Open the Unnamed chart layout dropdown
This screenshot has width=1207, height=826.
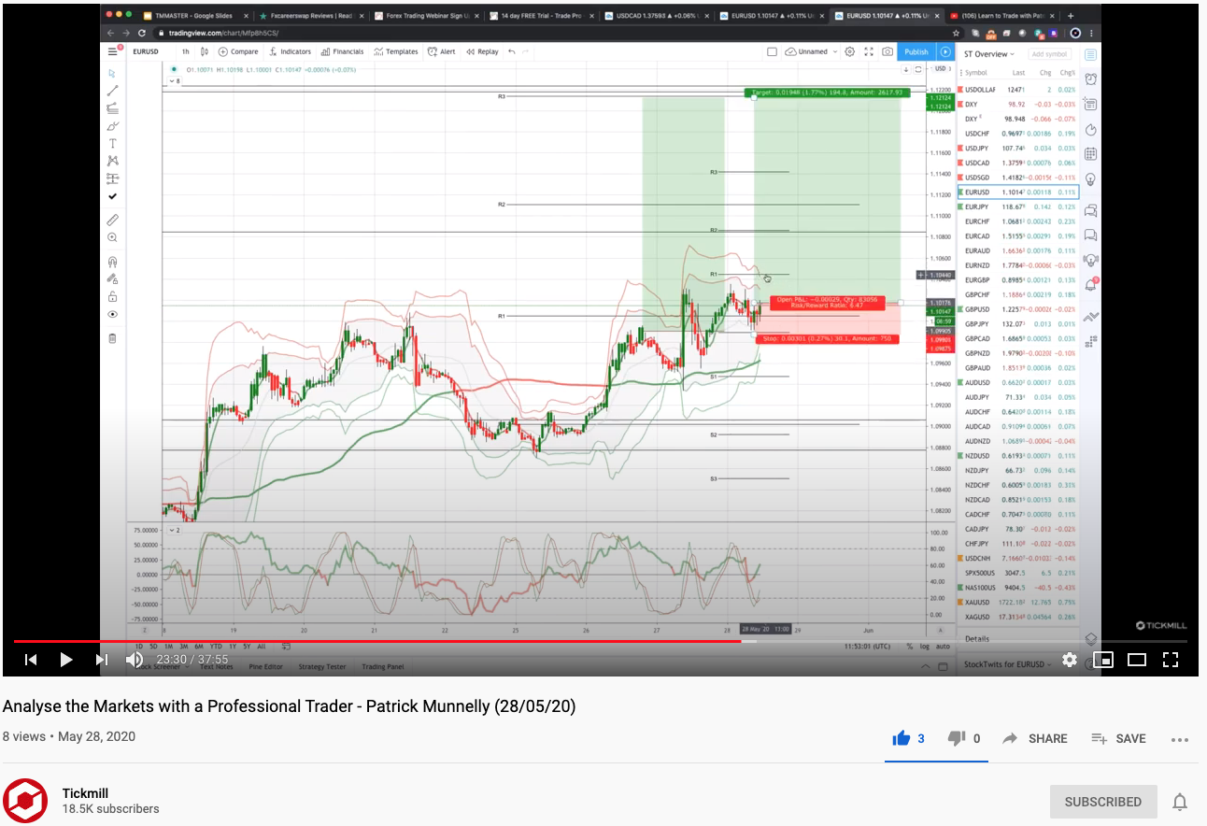[x=811, y=51]
